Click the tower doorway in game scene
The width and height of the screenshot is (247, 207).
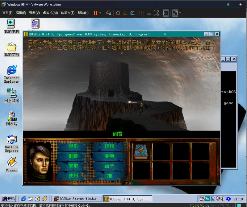111,93
